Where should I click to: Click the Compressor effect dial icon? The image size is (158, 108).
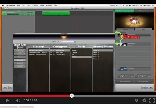[x=124, y=44]
